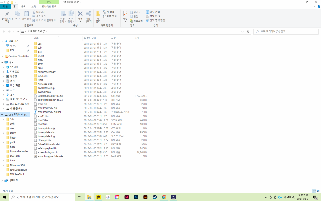Open the New item (새 항목) dropdown

[110, 12]
